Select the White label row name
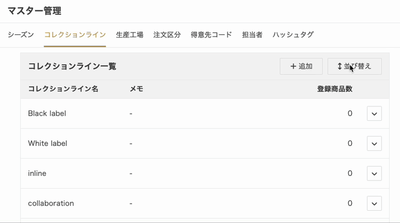This screenshot has height=223, width=400. [48, 143]
